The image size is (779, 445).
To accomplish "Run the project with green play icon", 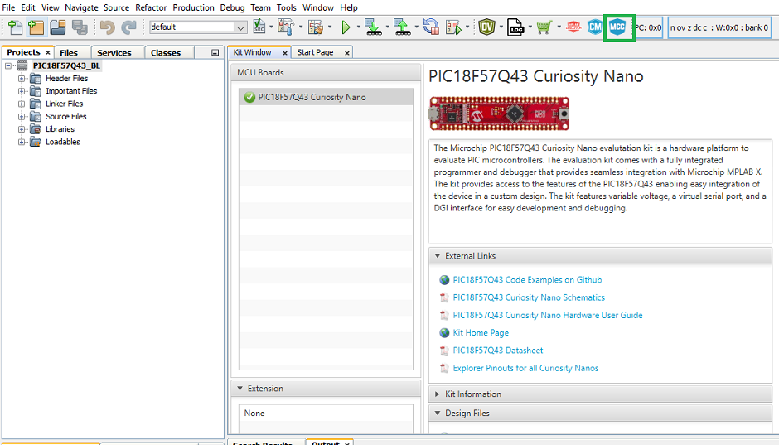I will (x=346, y=27).
